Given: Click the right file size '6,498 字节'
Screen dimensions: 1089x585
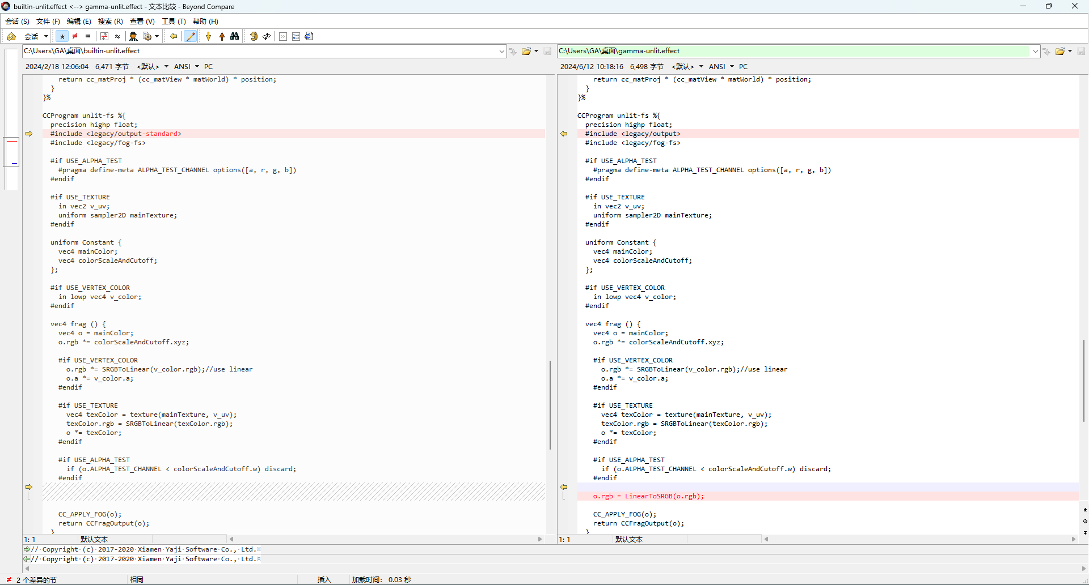Looking at the screenshot, I should 647,67.
